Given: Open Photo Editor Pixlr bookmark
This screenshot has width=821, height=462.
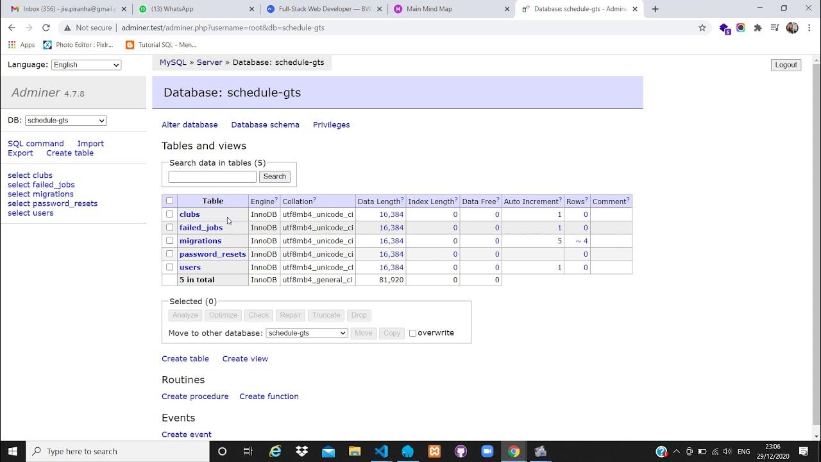Looking at the screenshot, I should pos(78,45).
